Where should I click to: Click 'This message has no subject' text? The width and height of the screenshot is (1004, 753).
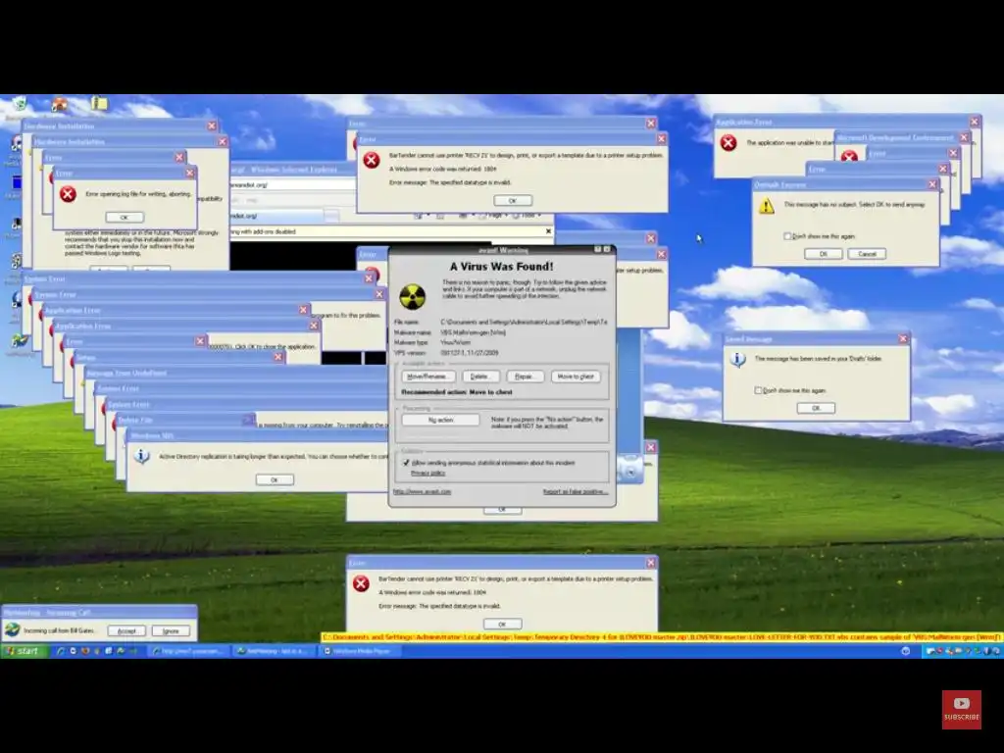(854, 204)
